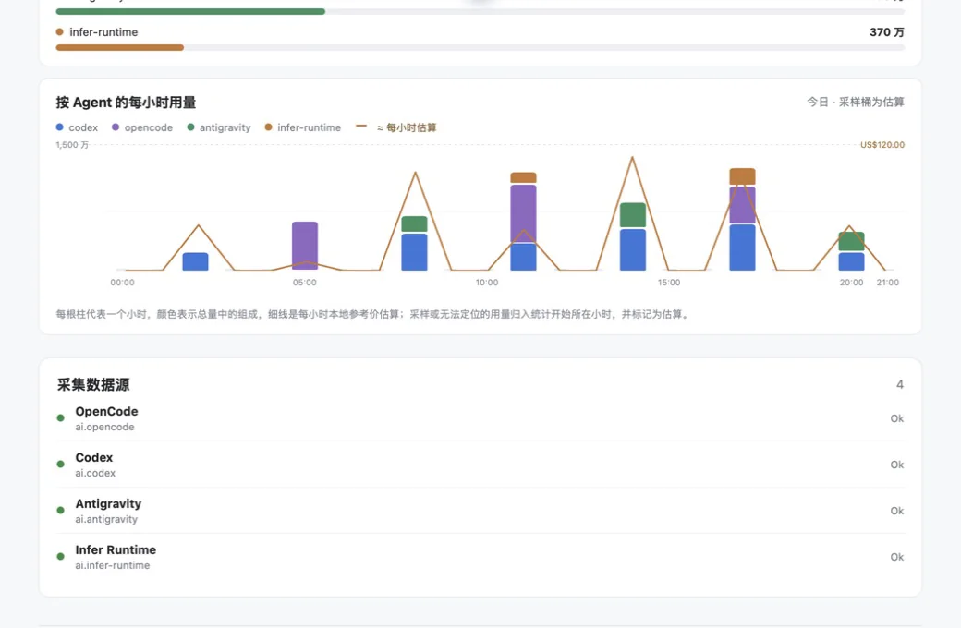Select the orange infer-runtime segment near 11:00
961x628 pixels.
coord(523,177)
